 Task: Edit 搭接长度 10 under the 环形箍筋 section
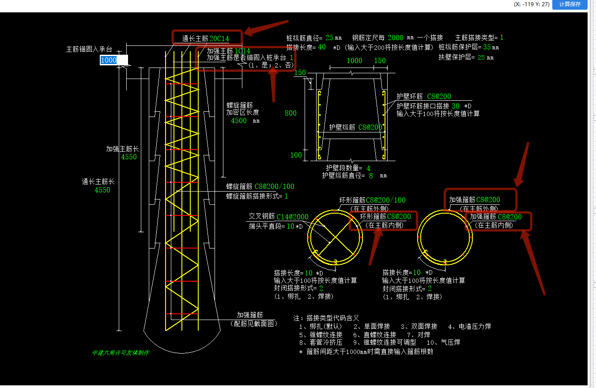tap(309, 273)
